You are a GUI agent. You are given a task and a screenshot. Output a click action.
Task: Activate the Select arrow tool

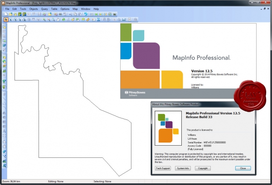coord(6,19)
